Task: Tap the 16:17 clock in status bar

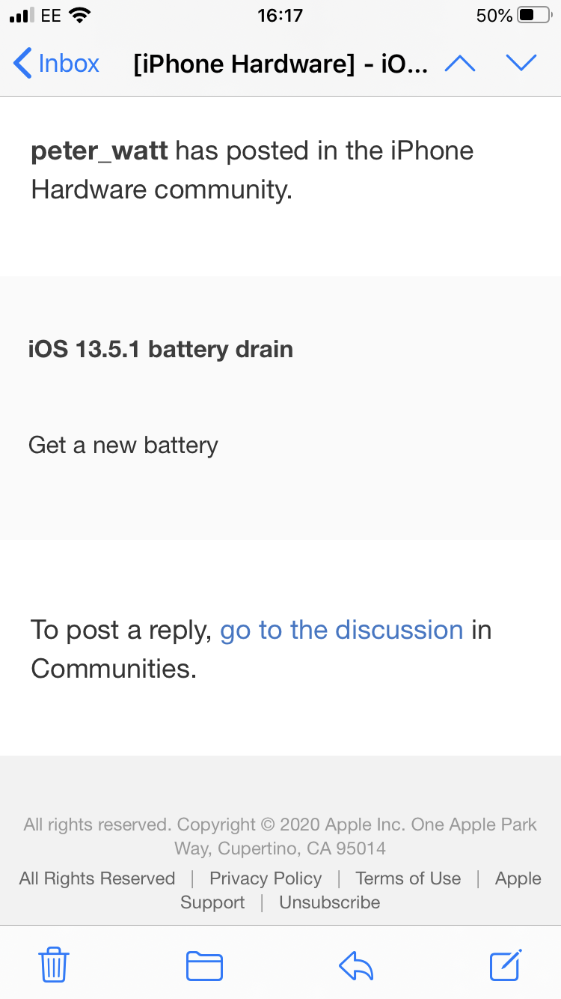Action: (280, 16)
